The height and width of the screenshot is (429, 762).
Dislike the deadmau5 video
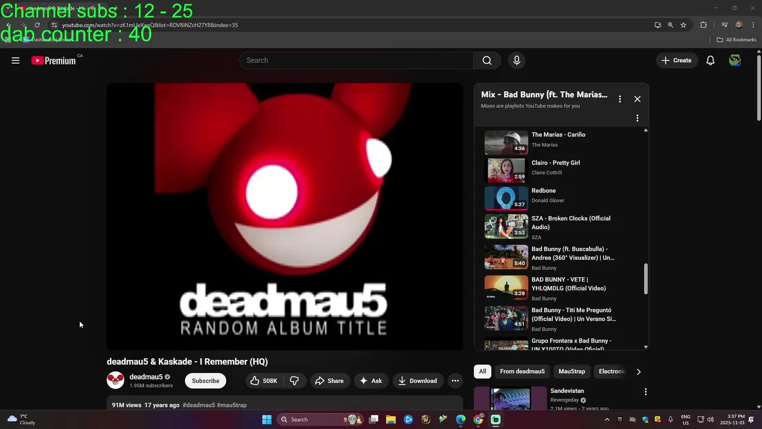pos(295,381)
